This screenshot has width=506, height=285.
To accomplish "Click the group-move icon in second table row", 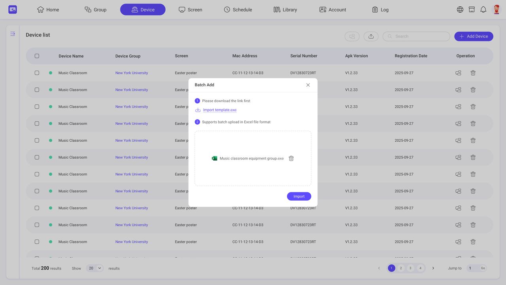I will point(458,90).
